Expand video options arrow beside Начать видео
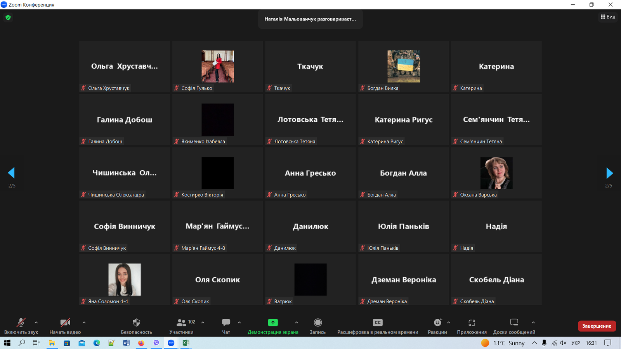Viewport: 621px width, 349px height. (84, 322)
